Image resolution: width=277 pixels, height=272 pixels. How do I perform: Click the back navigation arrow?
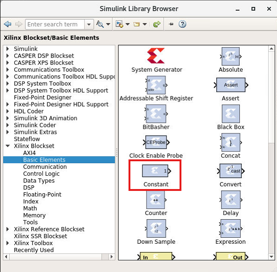coord(7,24)
